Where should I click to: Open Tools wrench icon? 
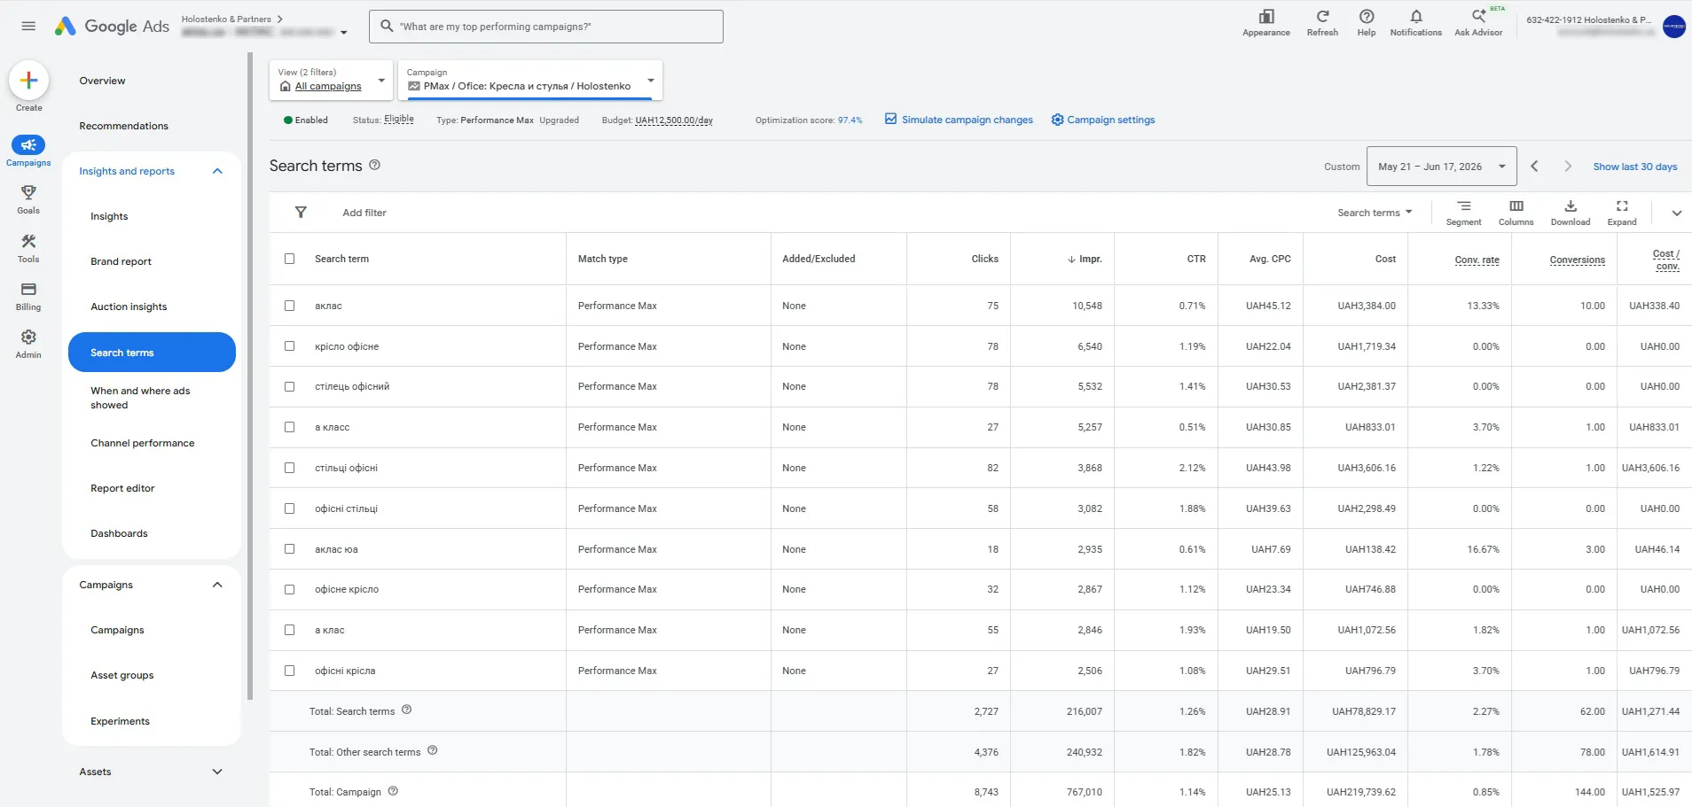pyautogui.click(x=28, y=241)
